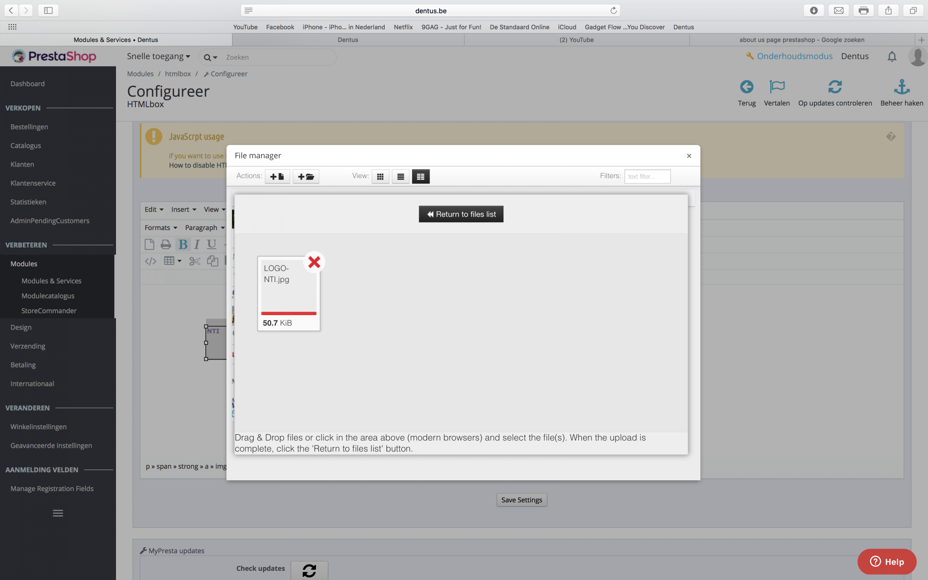
Task: Click the text filter input field
Action: point(647,176)
